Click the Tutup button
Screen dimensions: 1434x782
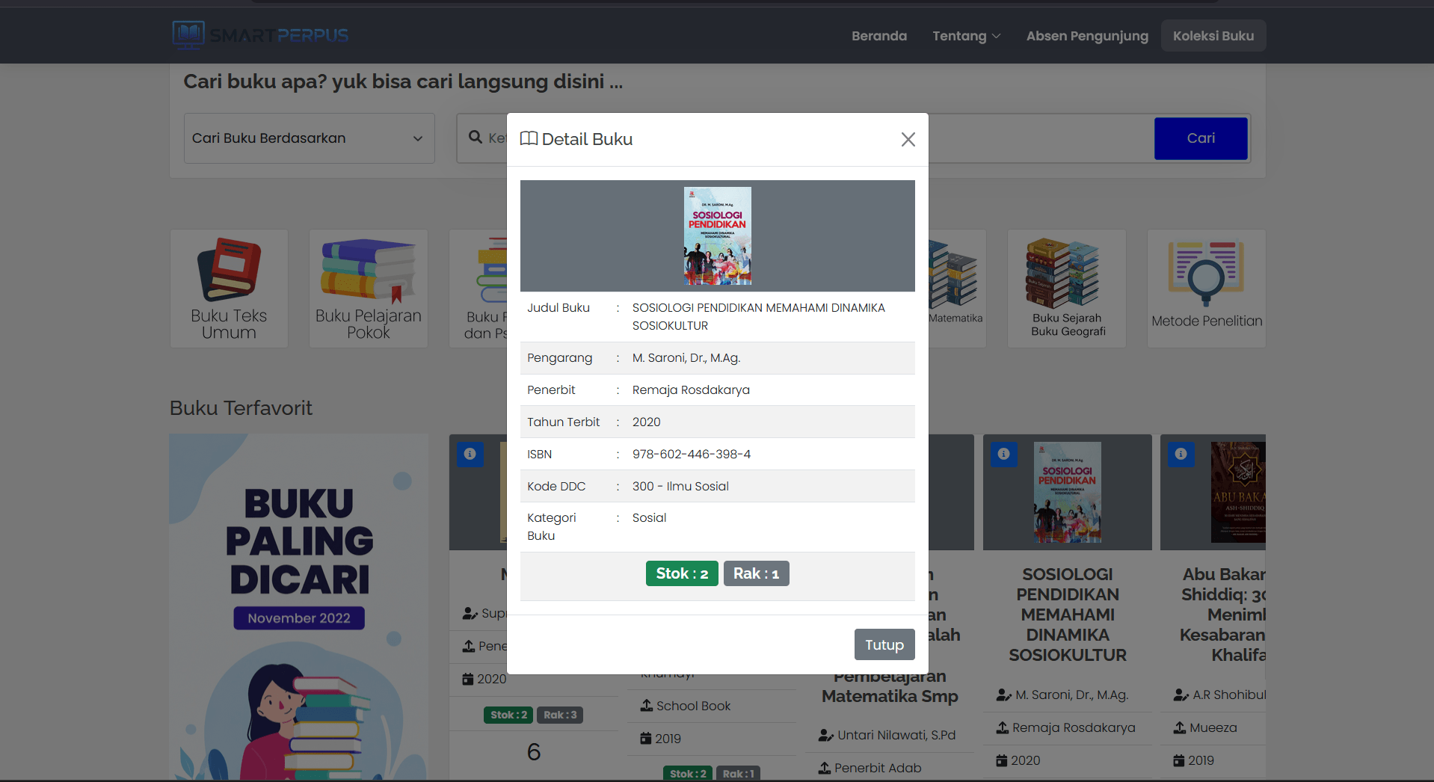click(x=884, y=644)
